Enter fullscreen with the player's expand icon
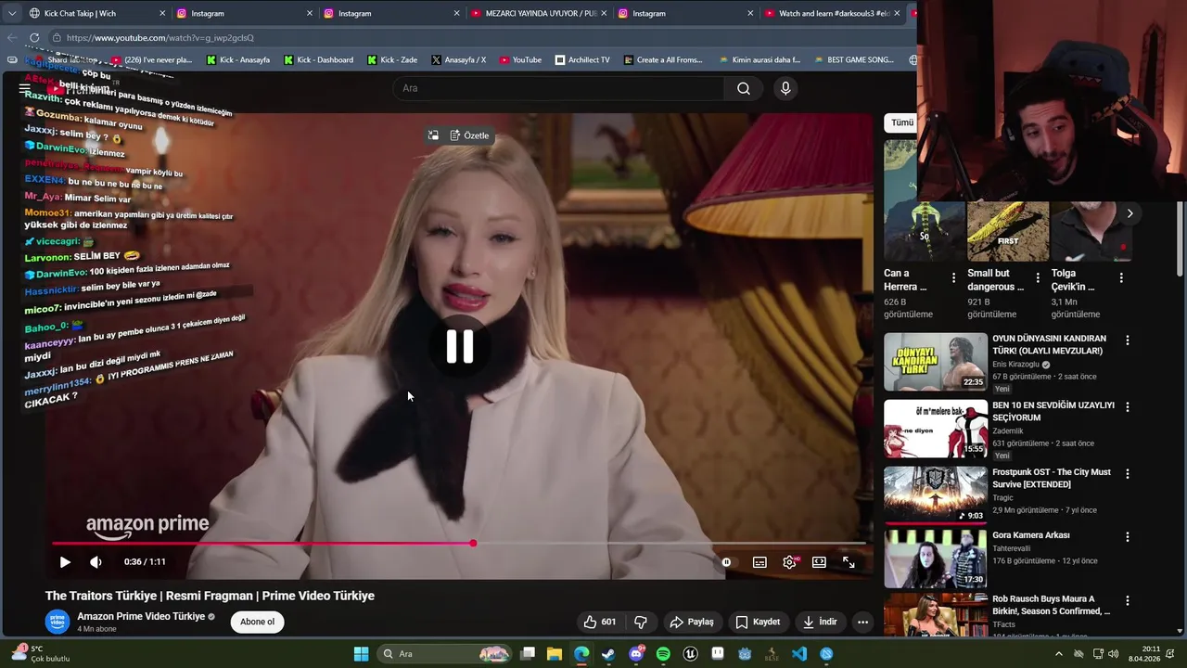This screenshot has height=668, width=1187. click(849, 562)
